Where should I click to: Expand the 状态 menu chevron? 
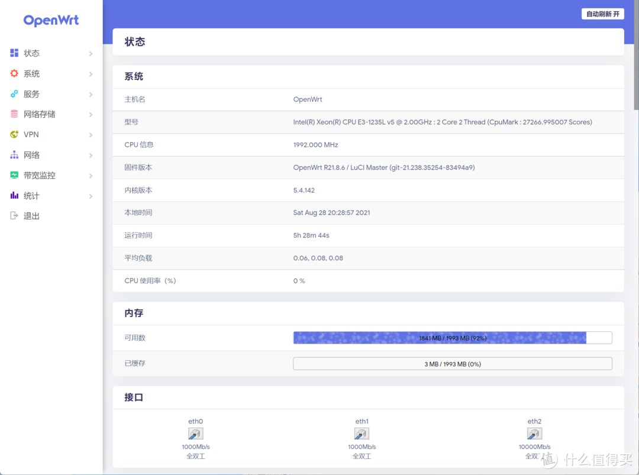(x=91, y=53)
